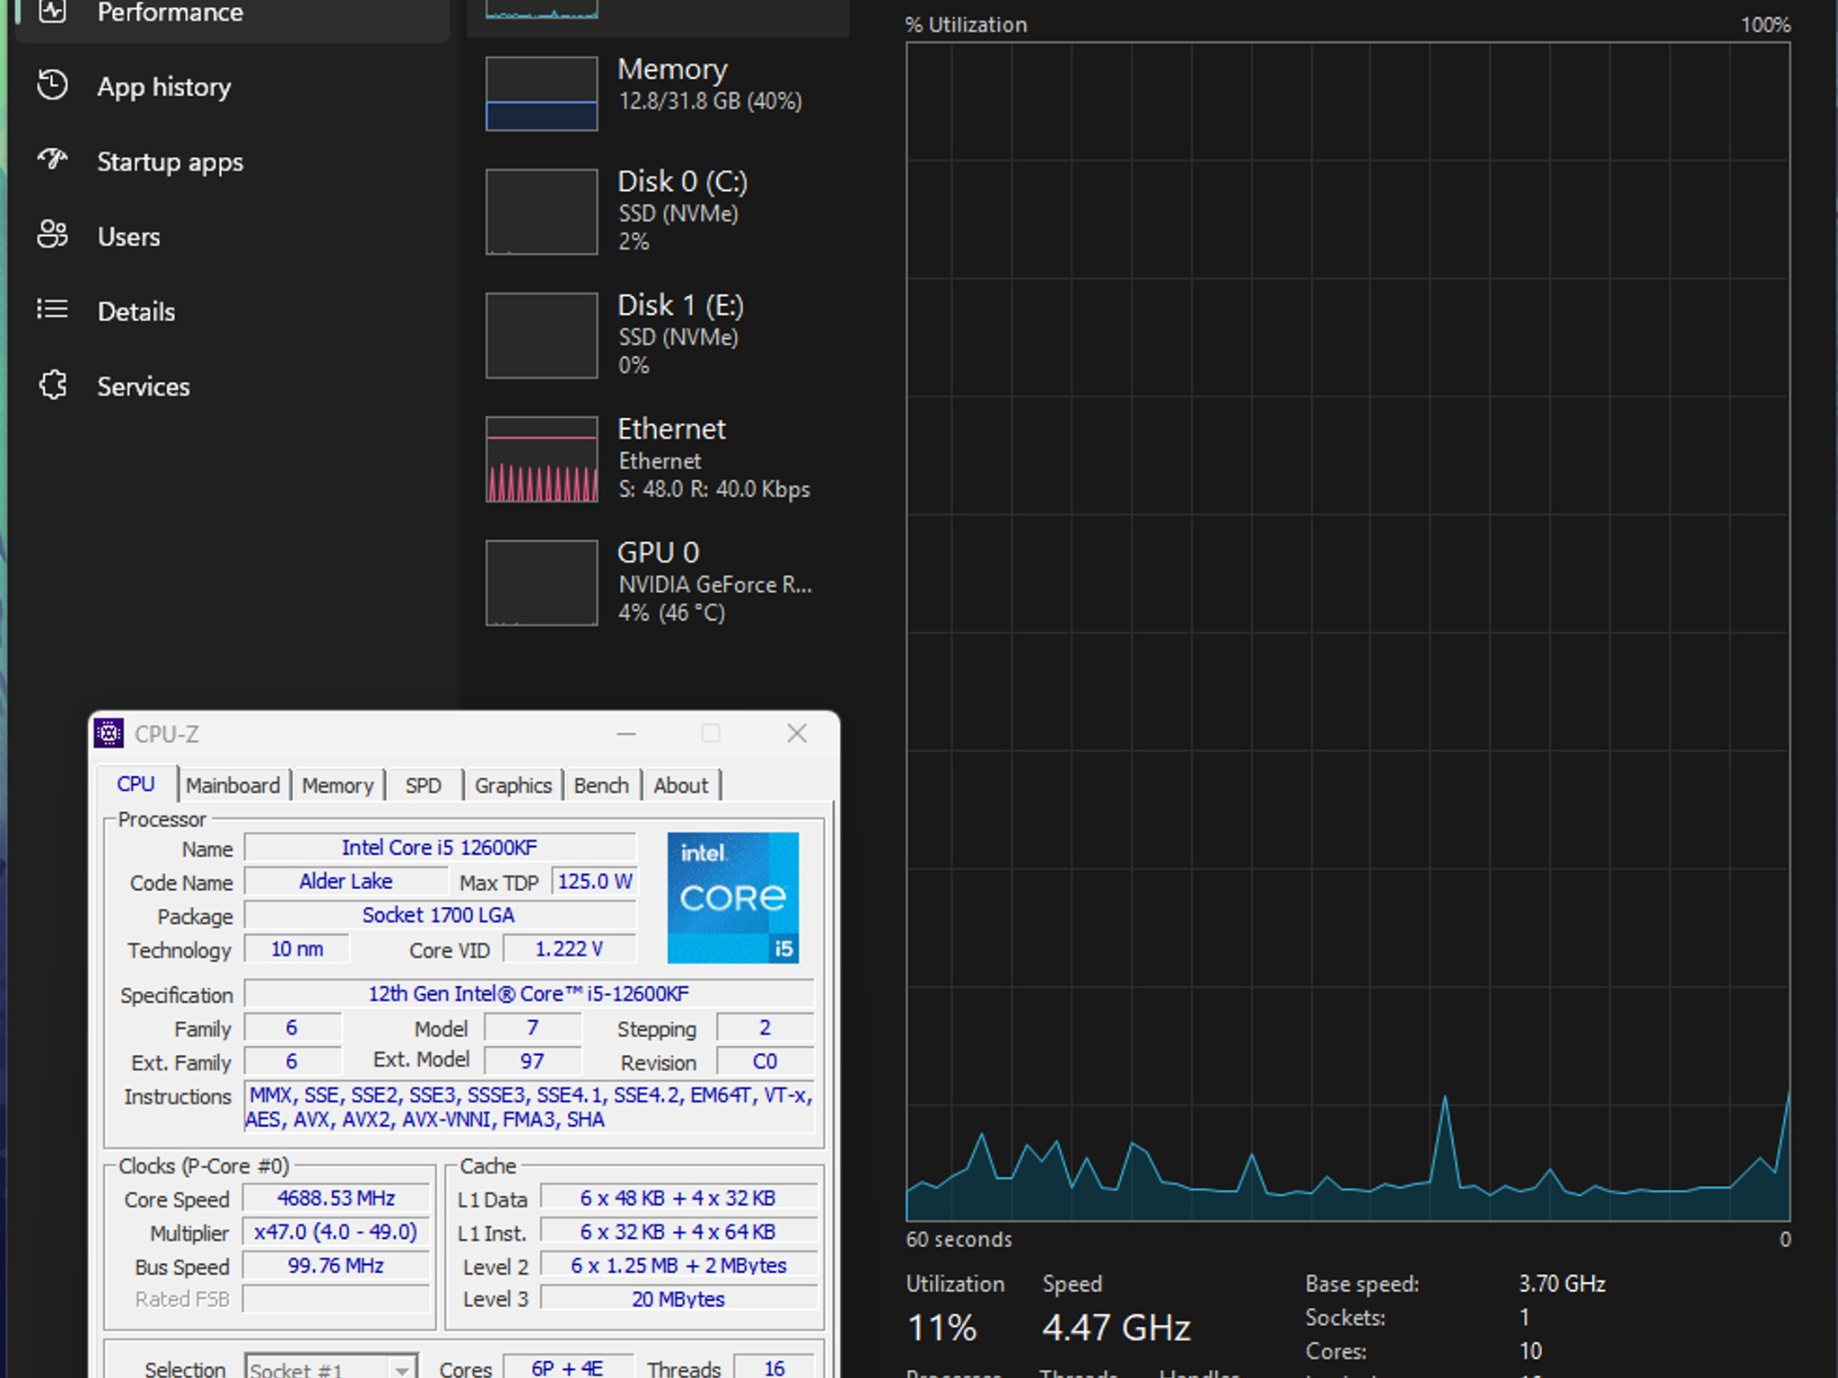Click the Performance icon in sidebar
This screenshot has height=1378, width=1838.
(52, 11)
